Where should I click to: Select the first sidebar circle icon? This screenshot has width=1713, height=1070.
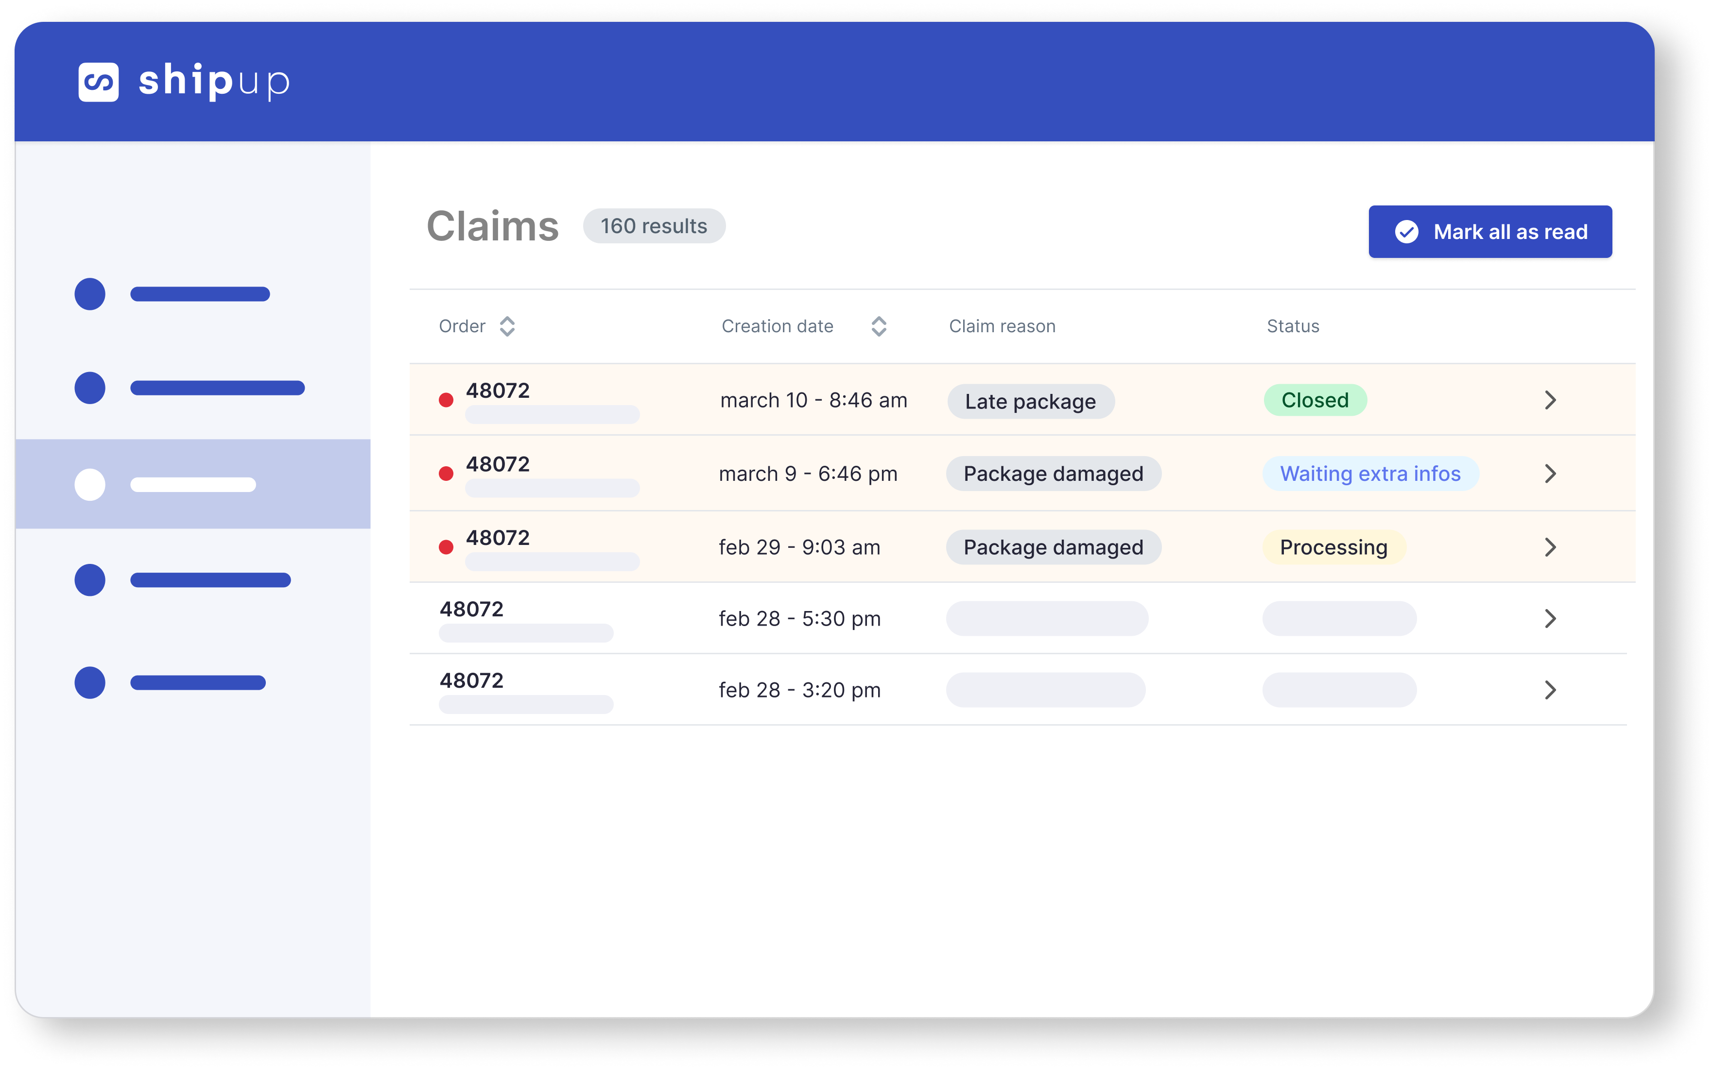[90, 294]
